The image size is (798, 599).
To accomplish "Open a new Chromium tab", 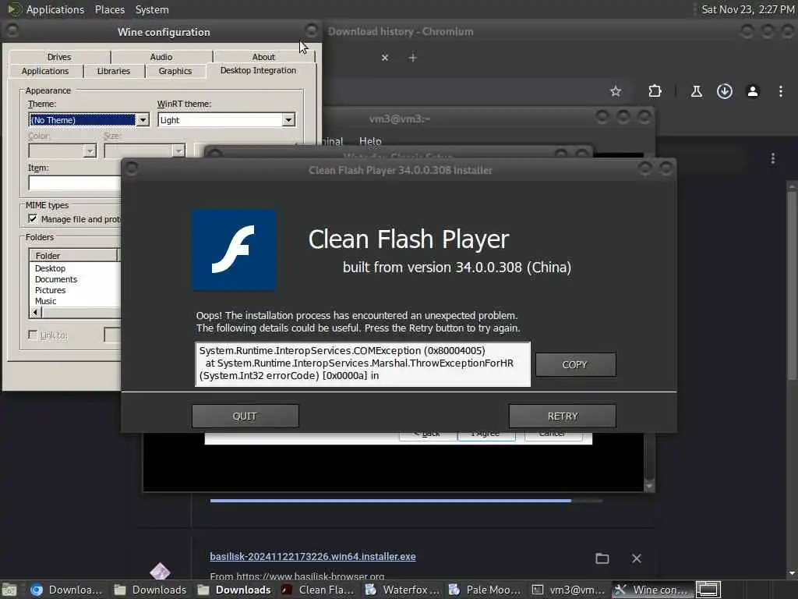I will coord(413,58).
